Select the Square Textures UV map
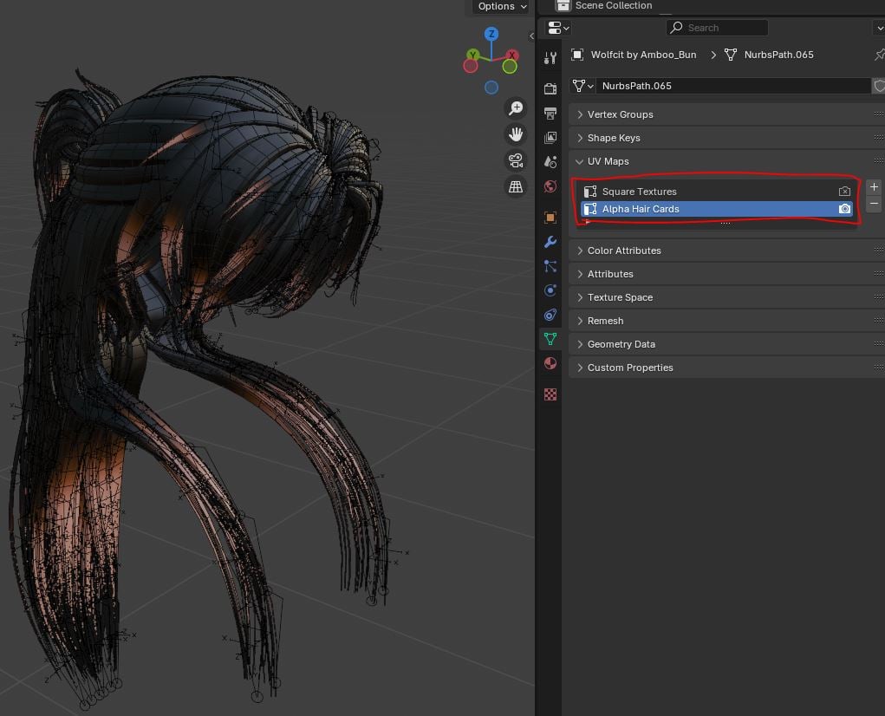 639,192
